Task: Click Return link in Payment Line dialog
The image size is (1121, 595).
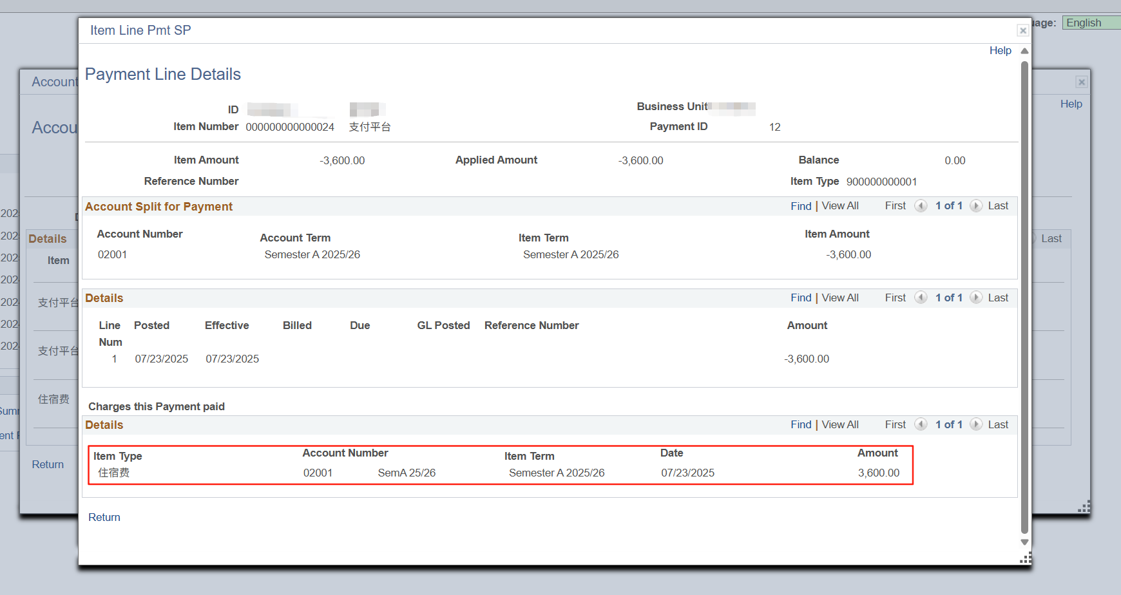Action: (104, 517)
